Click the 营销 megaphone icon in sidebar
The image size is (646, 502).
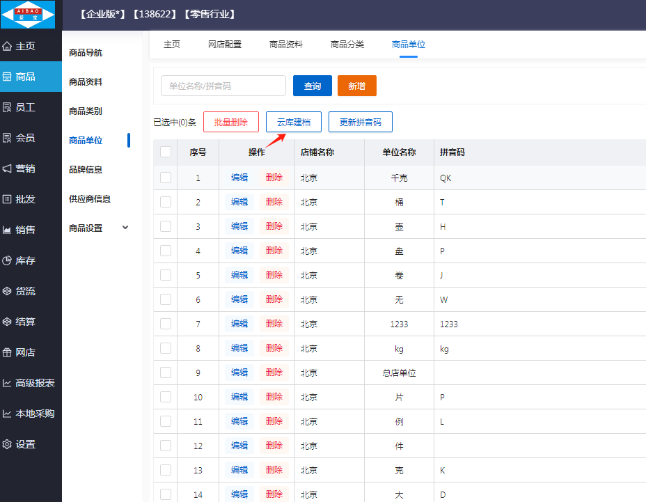[8, 168]
